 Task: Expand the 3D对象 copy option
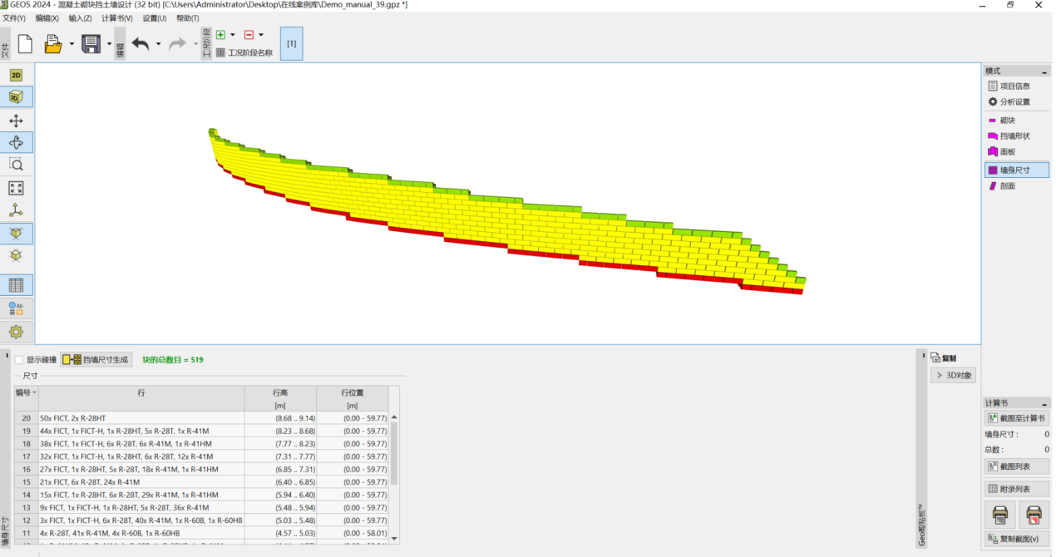coord(952,376)
